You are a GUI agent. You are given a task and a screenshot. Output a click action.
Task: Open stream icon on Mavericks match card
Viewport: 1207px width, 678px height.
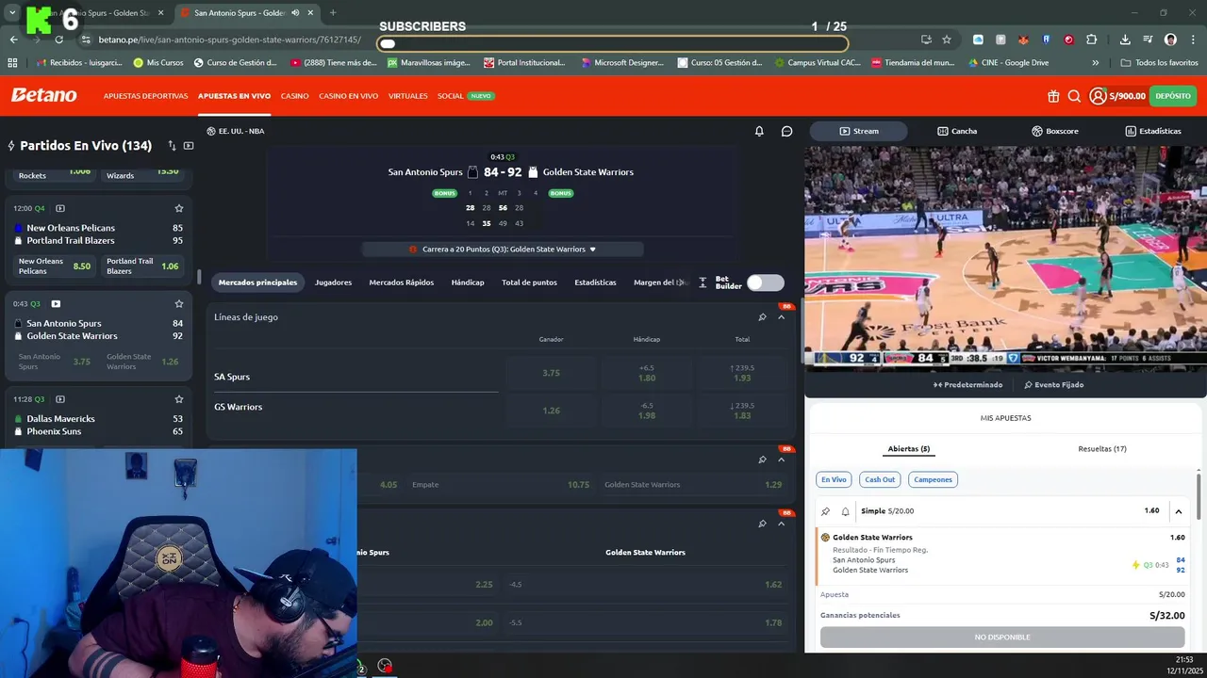[60, 399]
